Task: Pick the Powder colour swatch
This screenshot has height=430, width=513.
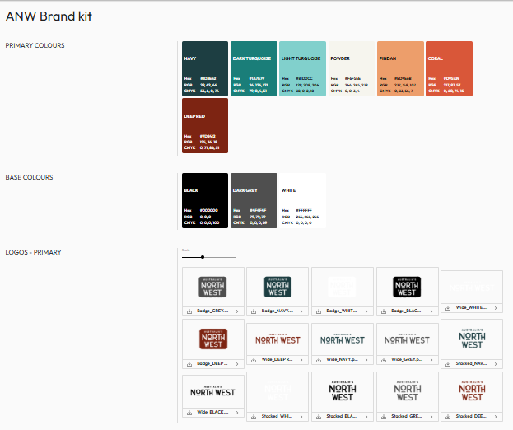Action: point(352,68)
